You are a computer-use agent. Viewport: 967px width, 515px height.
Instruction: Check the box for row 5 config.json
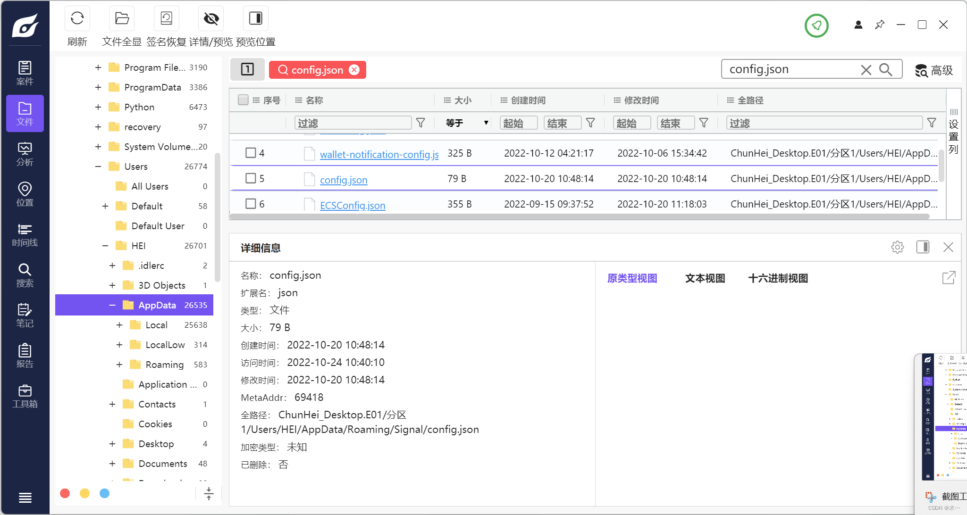(251, 178)
